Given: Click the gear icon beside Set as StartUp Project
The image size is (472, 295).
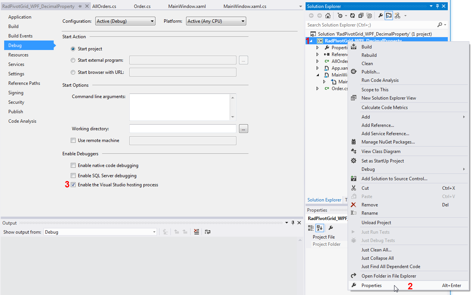Looking at the screenshot, I should [354, 161].
